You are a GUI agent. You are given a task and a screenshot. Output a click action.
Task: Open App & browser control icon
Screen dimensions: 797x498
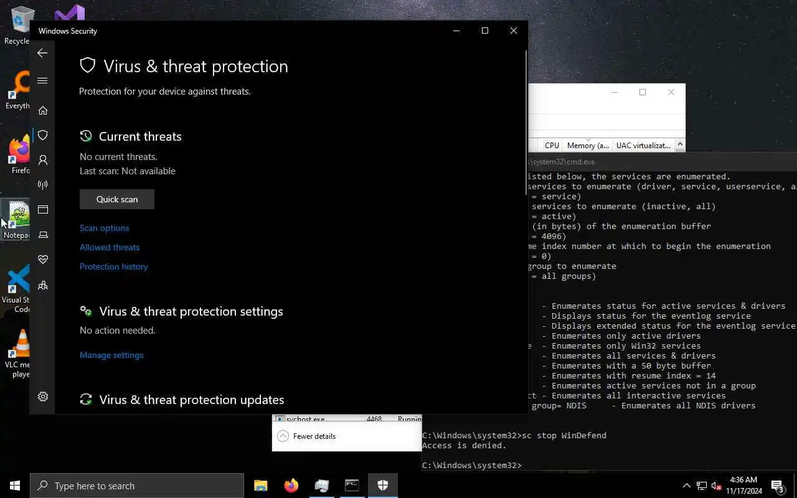pos(43,210)
